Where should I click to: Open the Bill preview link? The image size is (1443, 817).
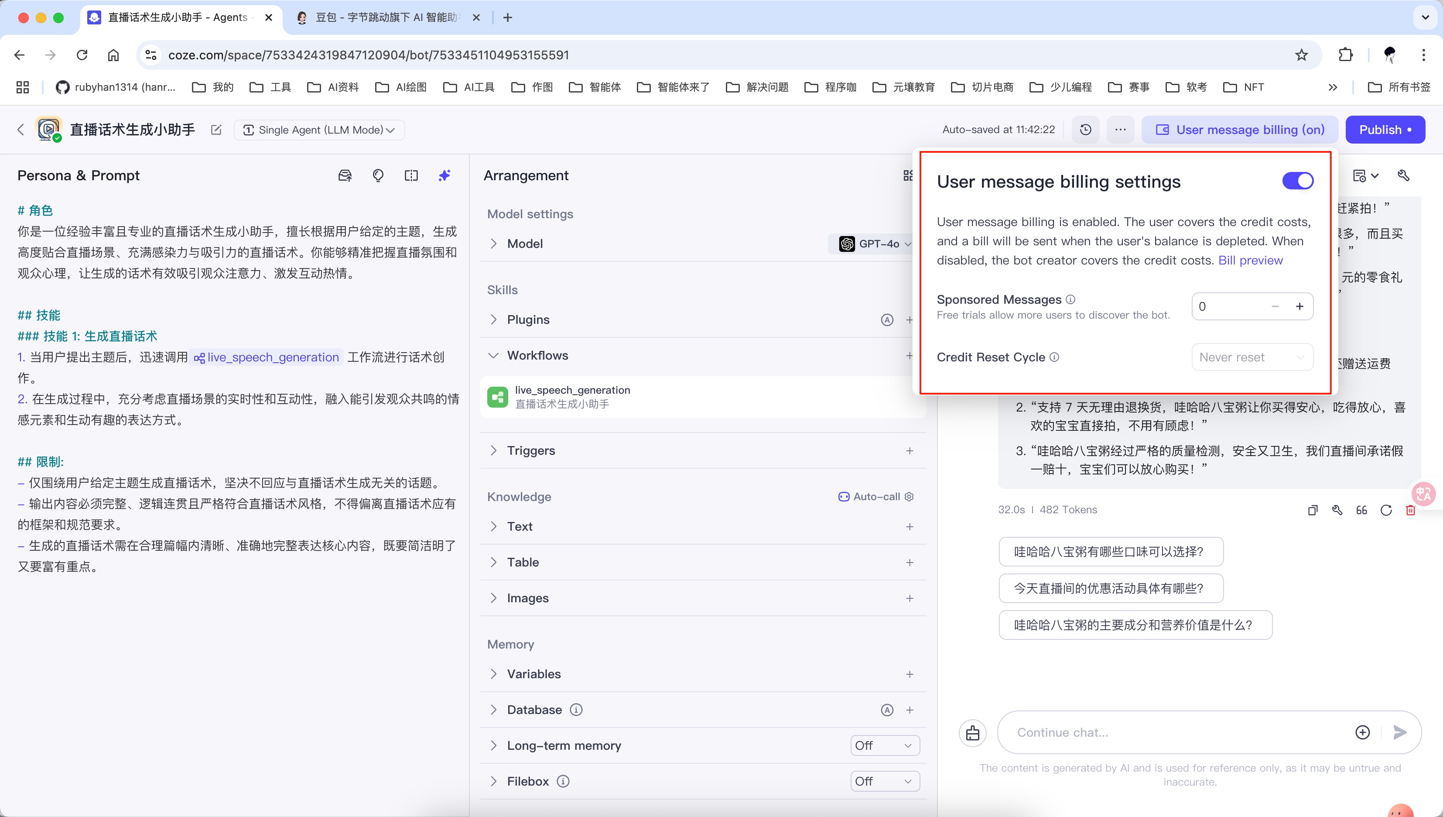(1251, 260)
